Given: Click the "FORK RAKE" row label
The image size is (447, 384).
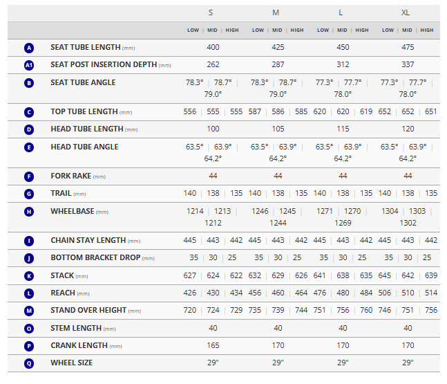Looking at the screenshot, I should pyautogui.click(x=71, y=176).
